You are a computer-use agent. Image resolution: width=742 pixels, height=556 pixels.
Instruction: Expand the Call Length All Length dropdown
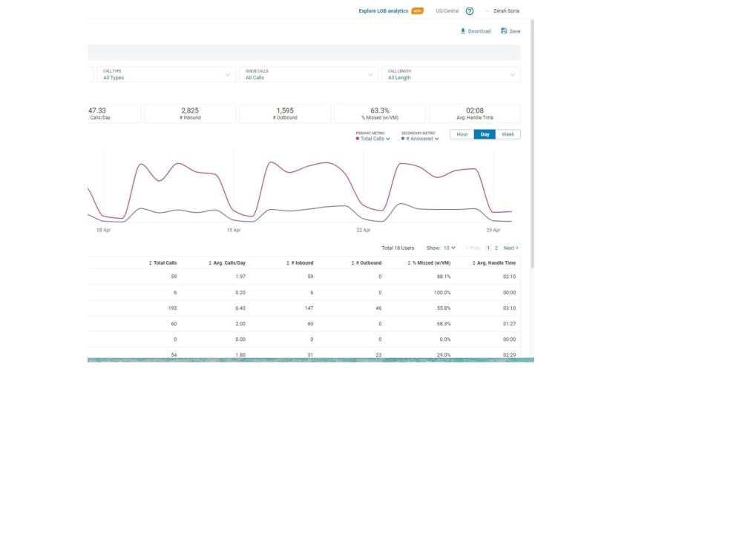tap(451, 74)
